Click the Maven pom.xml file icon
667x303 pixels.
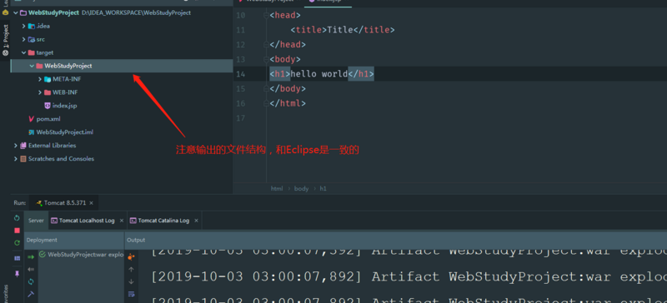(31, 119)
